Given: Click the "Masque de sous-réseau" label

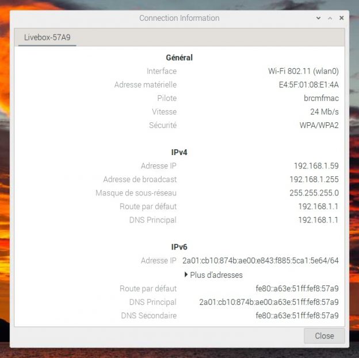Looking at the screenshot, I should point(136,193).
